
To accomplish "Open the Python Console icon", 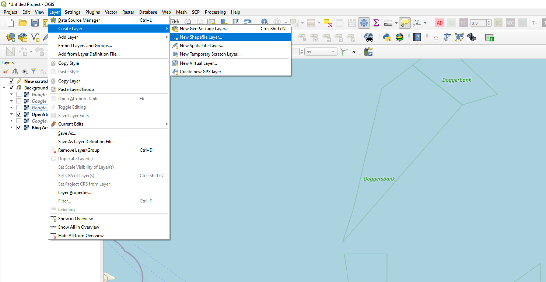I will click(387, 37).
